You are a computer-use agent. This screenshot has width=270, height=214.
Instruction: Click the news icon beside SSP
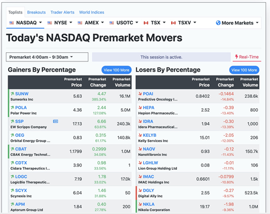[x=56, y=121]
